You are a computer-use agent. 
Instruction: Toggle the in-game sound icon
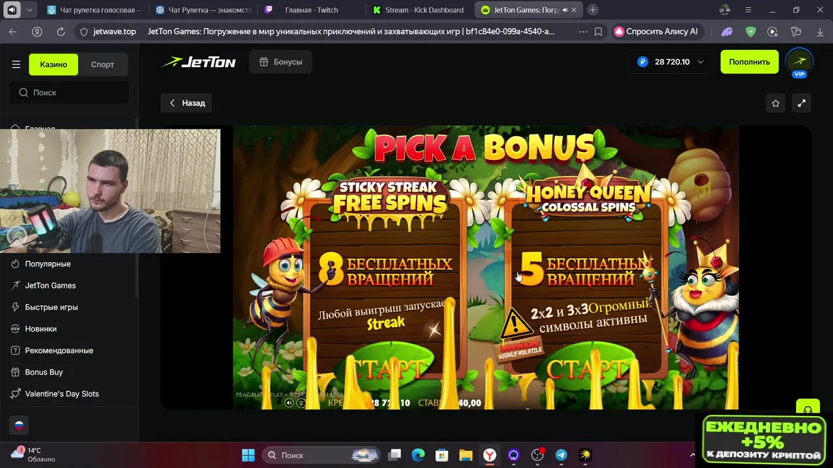pyautogui.click(x=289, y=403)
